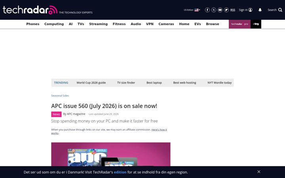Viewport: 285px width, 178px height.
Task: Open the Browse menu
Action: point(213,24)
